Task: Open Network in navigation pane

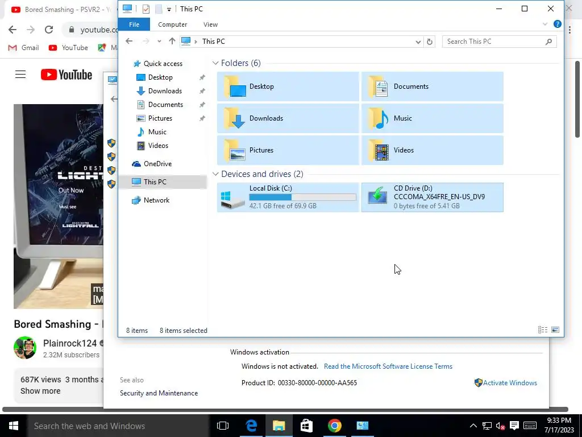Action: coord(156,200)
